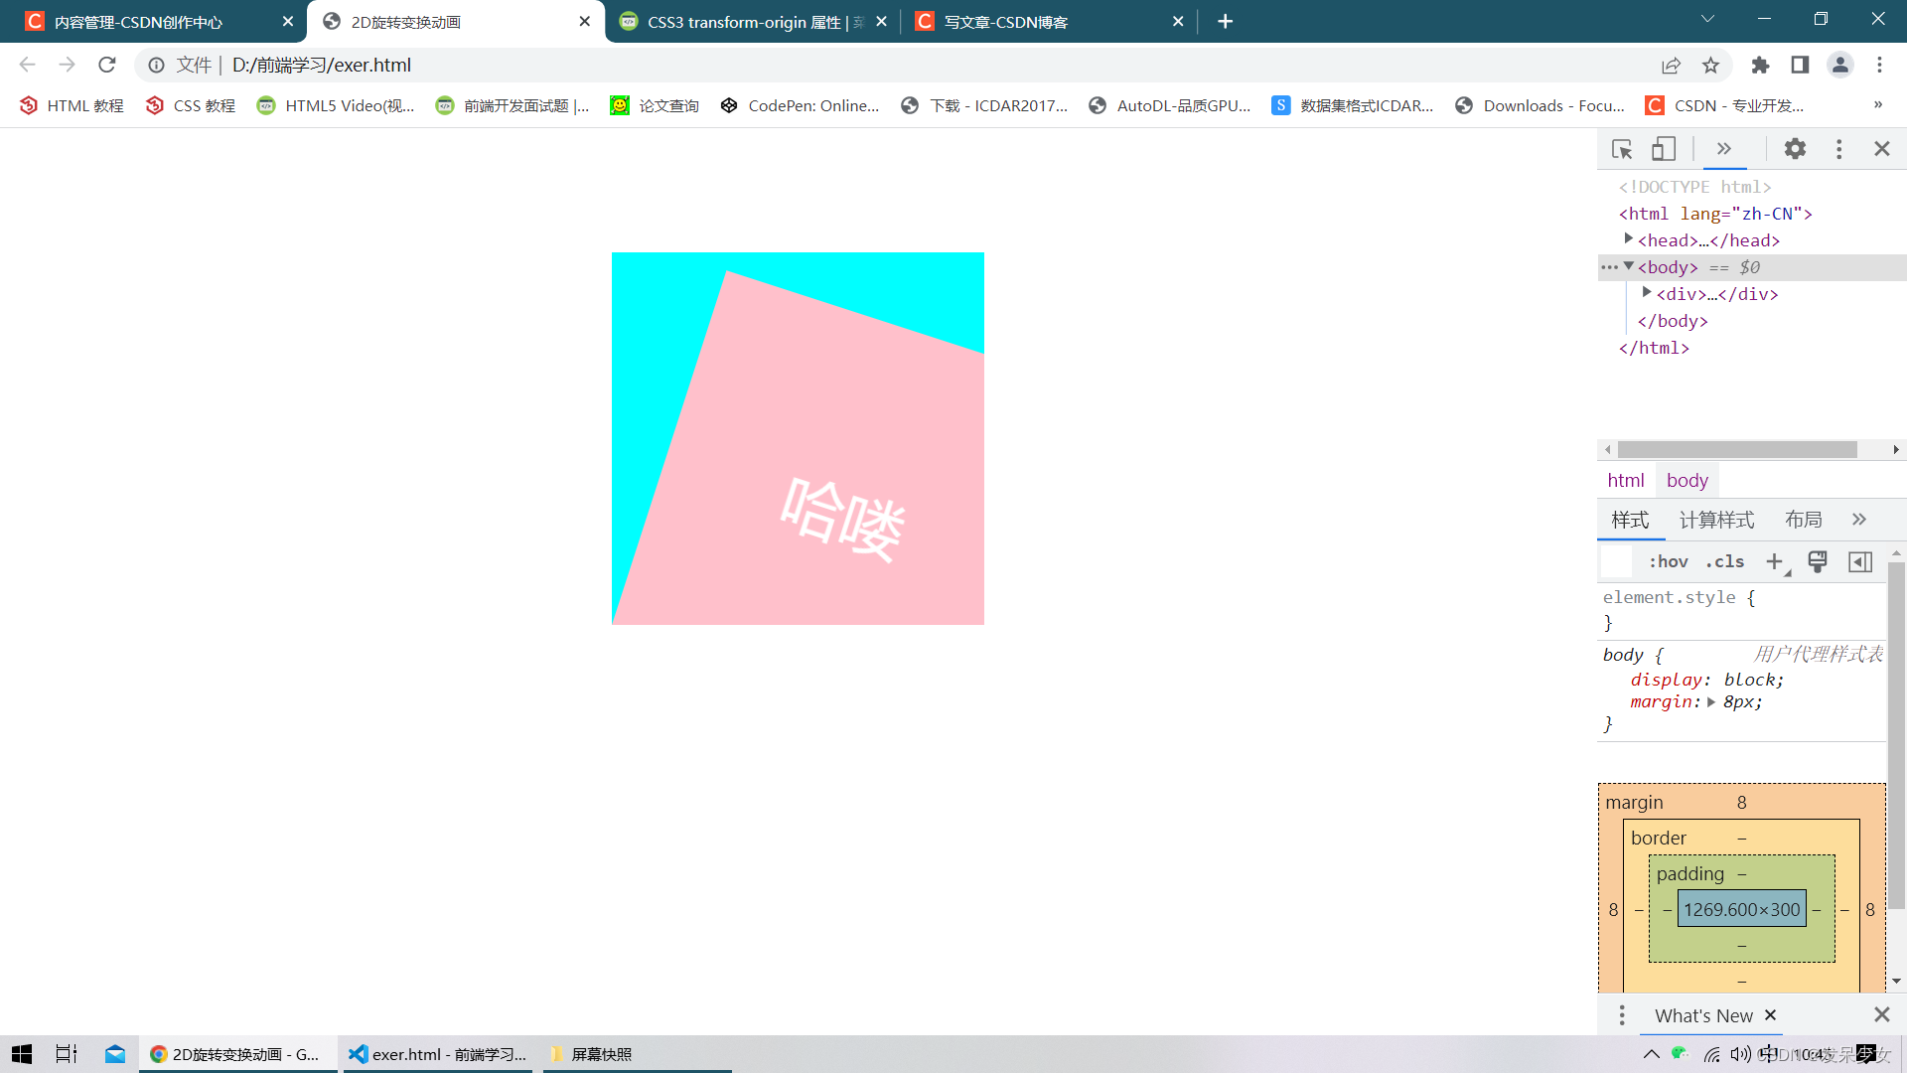This screenshot has width=1907, height=1073.
Task: View site information icon
Action: coord(156,65)
